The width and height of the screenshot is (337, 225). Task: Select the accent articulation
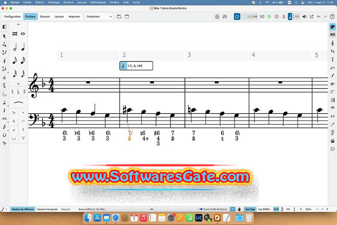coord(14,112)
